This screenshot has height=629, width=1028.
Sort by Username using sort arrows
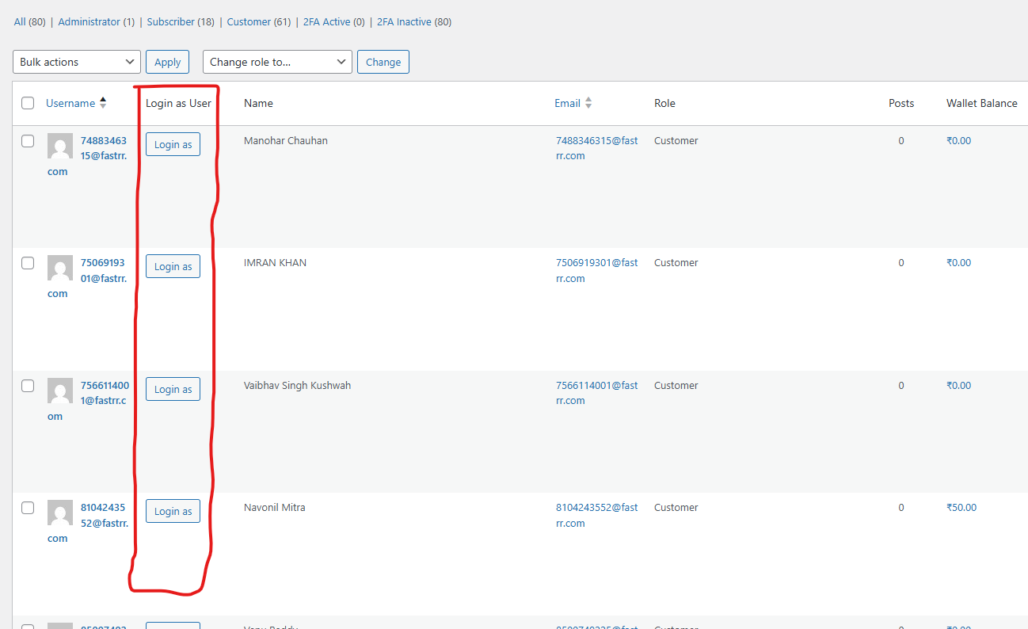pyautogui.click(x=103, y=103)
